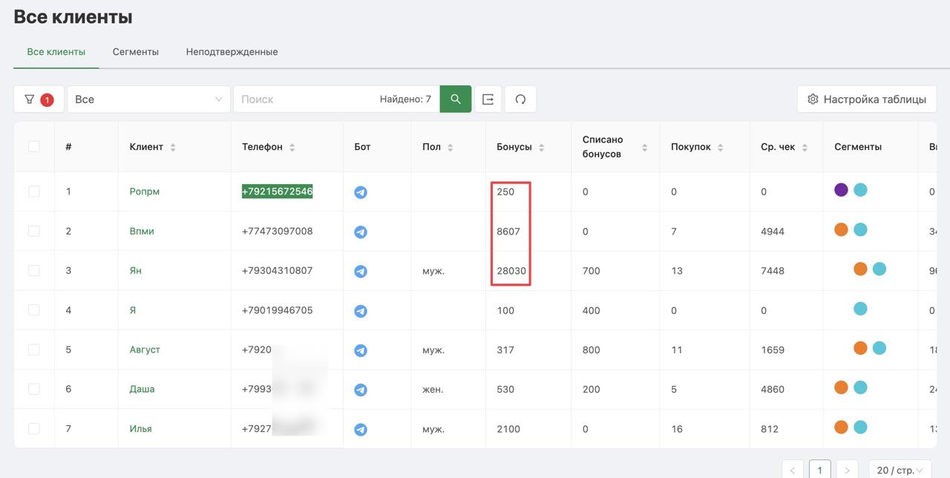
Task: Click phone number +79019946705
Action: [278, 310]
